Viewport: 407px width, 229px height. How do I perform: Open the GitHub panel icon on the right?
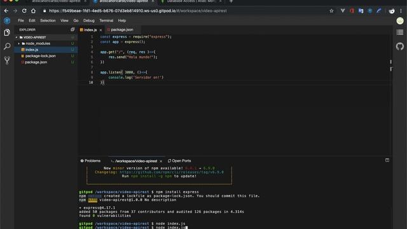400,46
